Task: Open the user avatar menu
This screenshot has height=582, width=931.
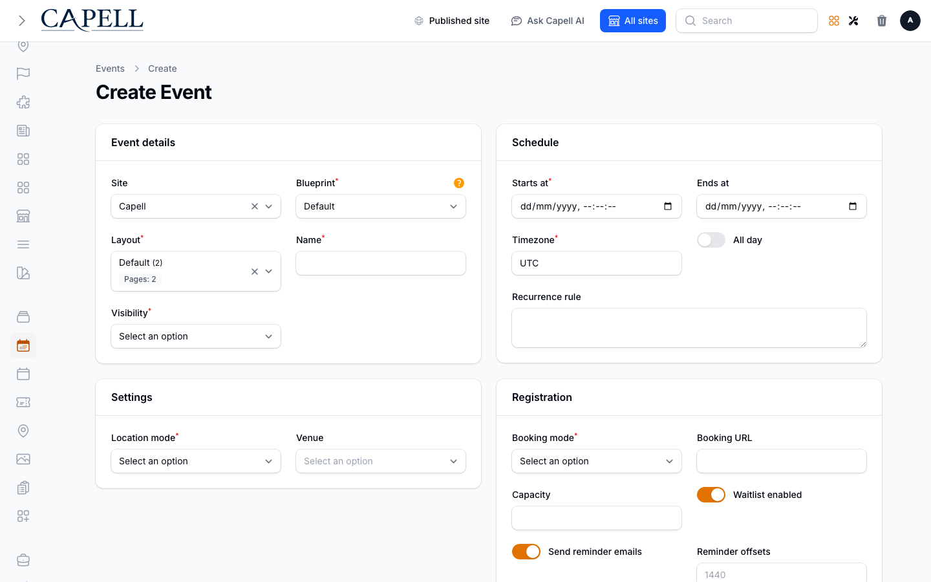Action: coord(910,21)
